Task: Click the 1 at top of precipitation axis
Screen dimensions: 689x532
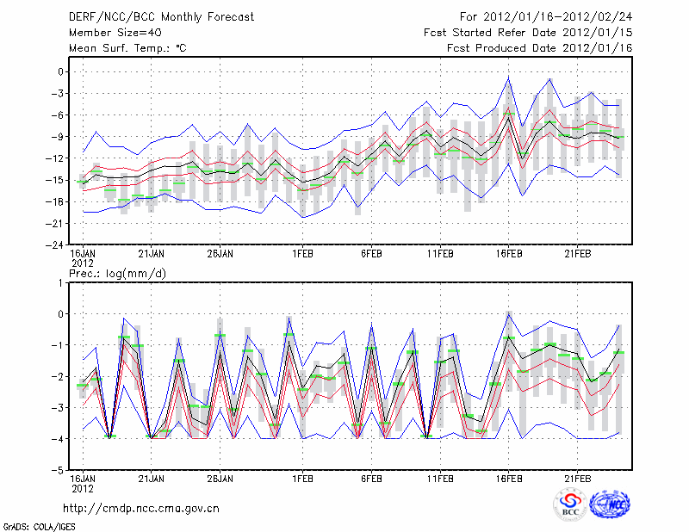Action: (x=60, y=282)
